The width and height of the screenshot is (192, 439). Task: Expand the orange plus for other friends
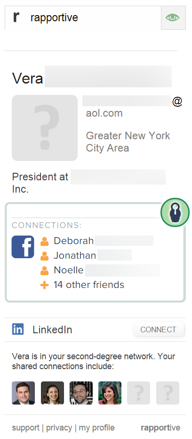pyautogui.click(x=44, y=285)
